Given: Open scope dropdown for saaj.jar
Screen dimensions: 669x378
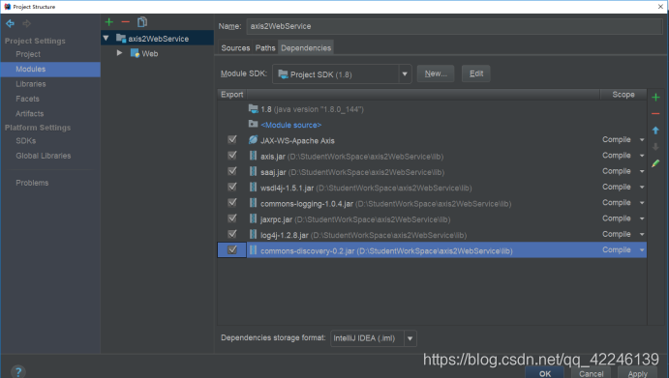Looking at the screenshot, I should click(x=642, y=171).
